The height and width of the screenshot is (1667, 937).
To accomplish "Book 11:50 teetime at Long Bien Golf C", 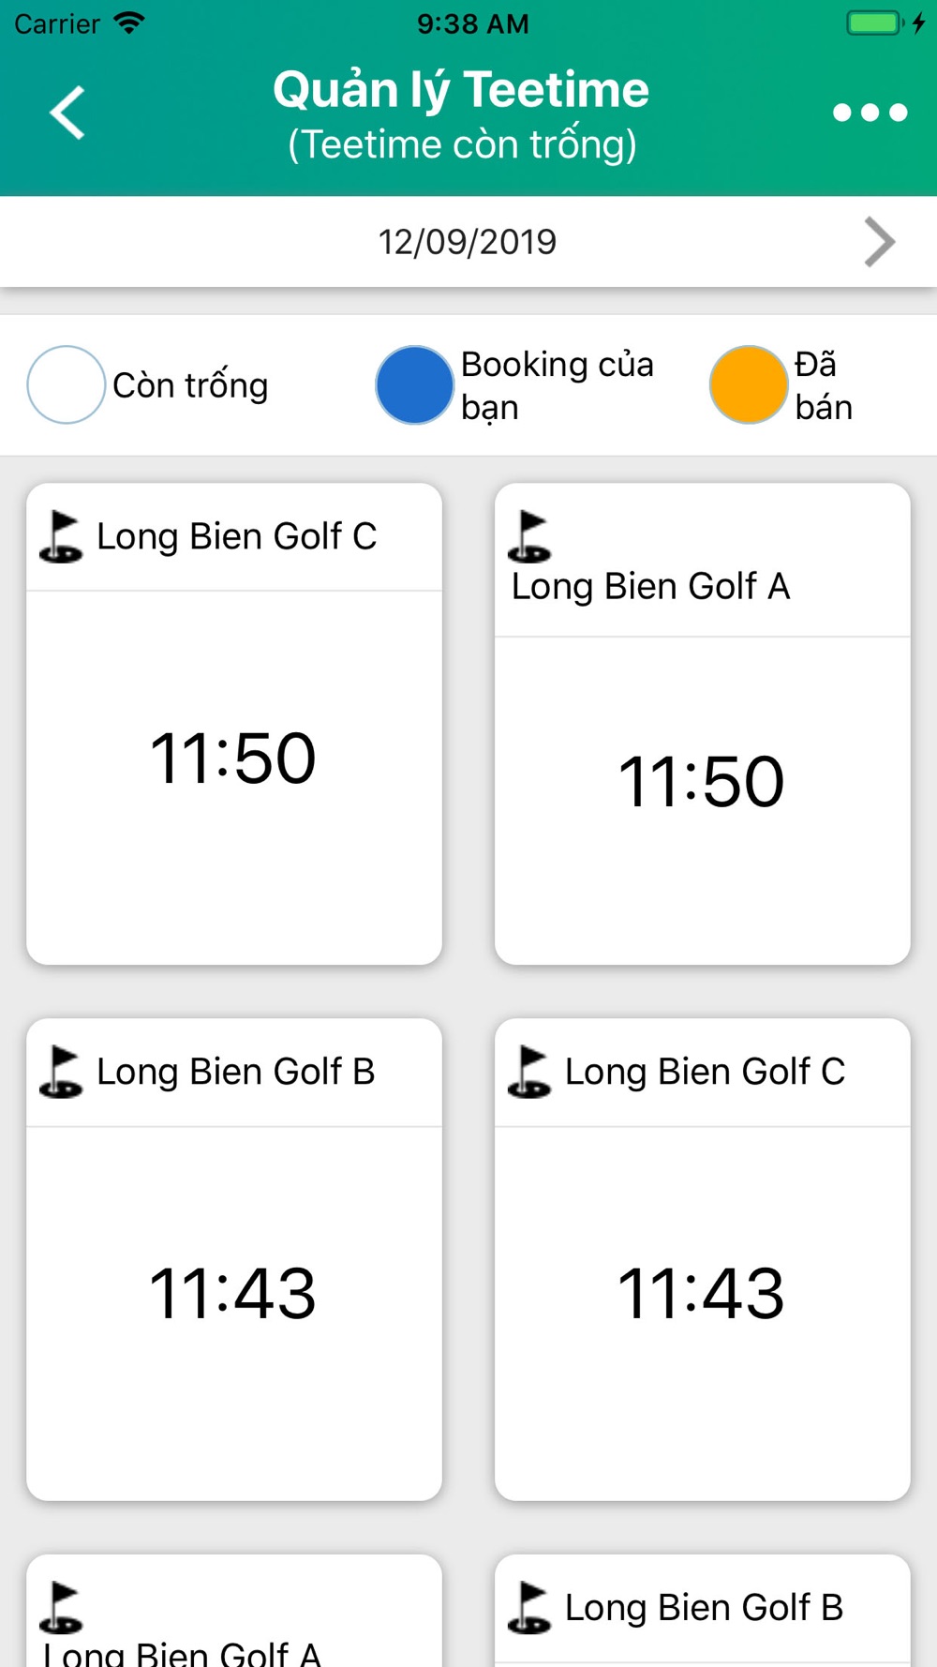I will pyautogui.click(x=233, y=758).
